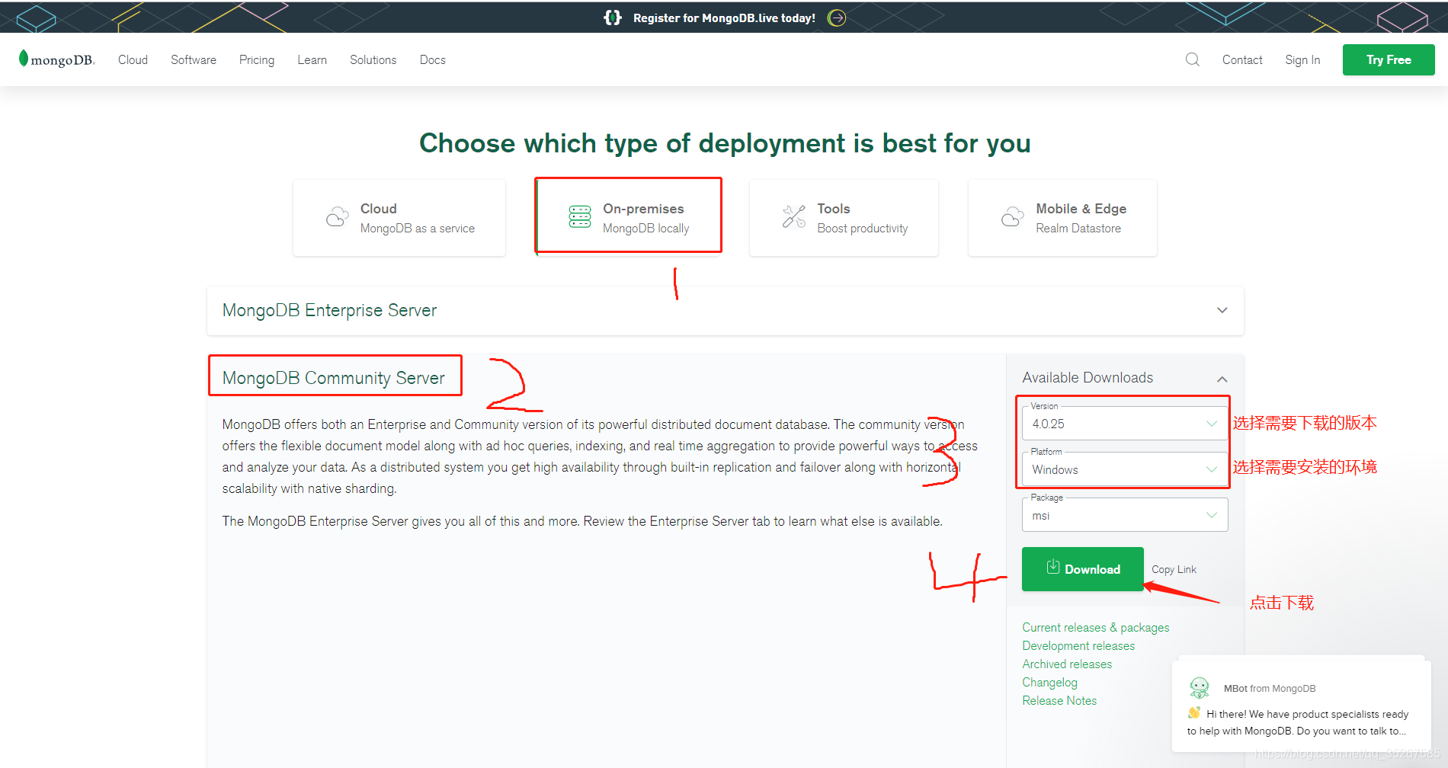Open the Software menu

(x=194, y=59)
